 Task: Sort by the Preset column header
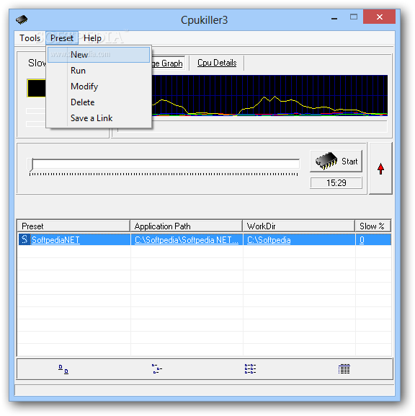(73, 226)
